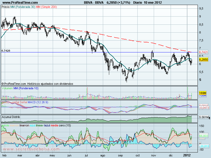Click the -0,0473 MACD value tag
211x158 pixels.
[204, 108]
